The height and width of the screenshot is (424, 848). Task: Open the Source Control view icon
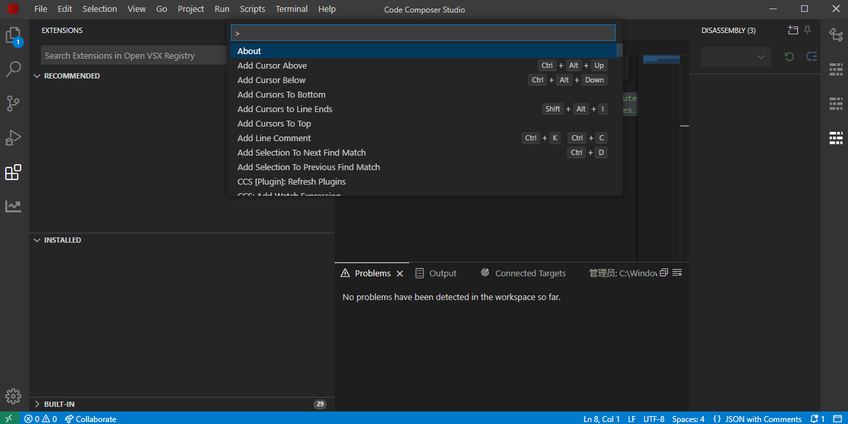[x=13, y=104]
